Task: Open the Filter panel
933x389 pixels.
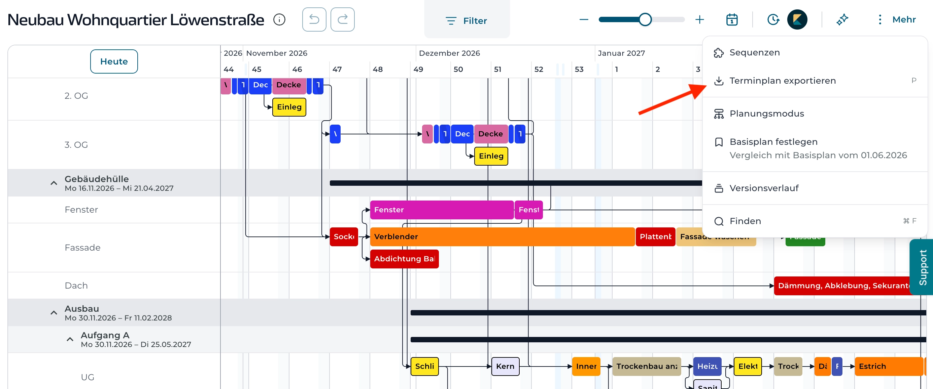Action: click(466, 20)
